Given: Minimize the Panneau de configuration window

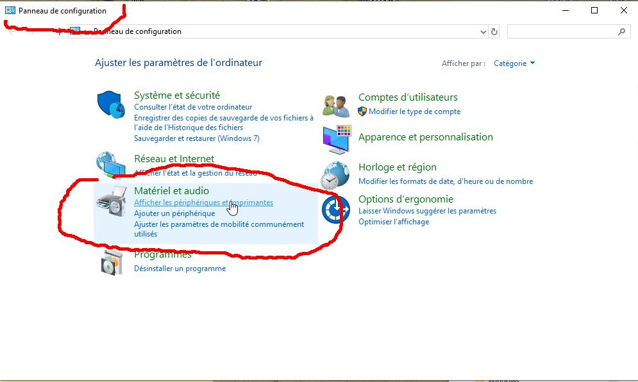Looking at the screenshot, I should 566,11.
